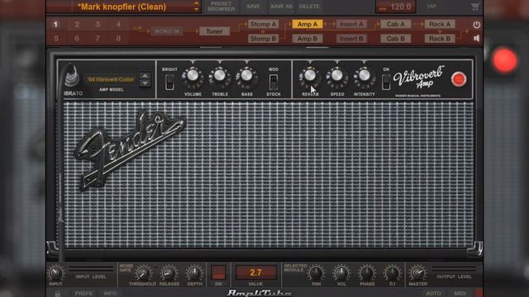Click the 2.7 VALUE display
529x297 pixels.
click(x=256, y=272)
